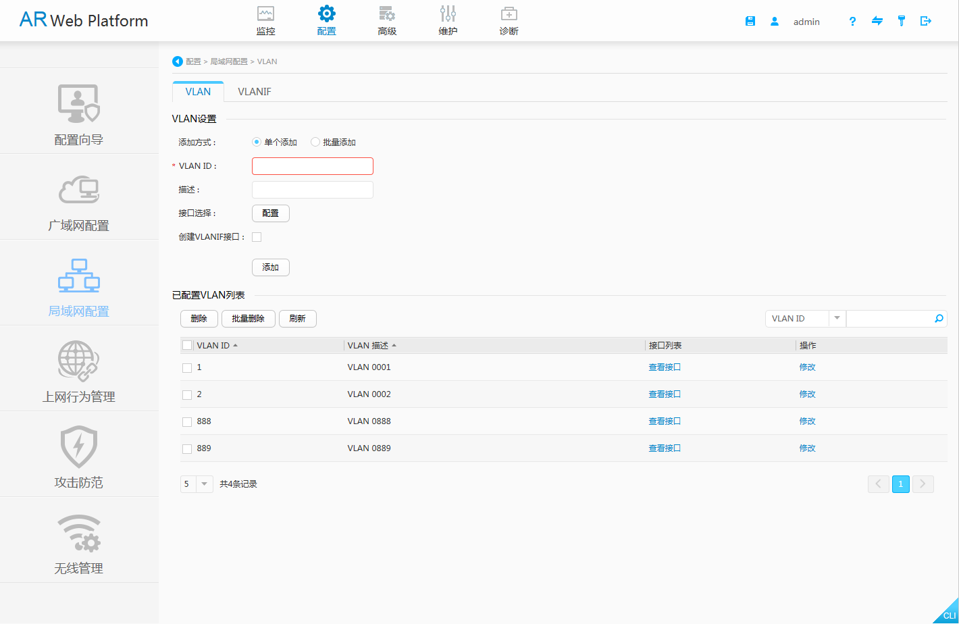Screen dimensions: 959x624
Task: Click the T-shaped tool icon in the top-right header
Action: point(902,21)
